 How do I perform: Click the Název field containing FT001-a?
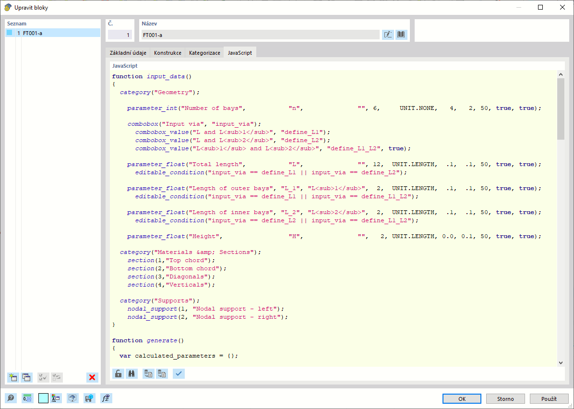260,35
